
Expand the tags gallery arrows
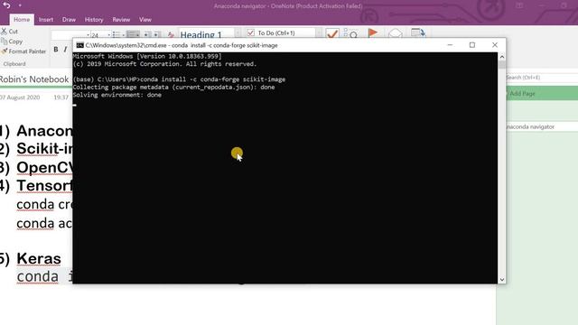point(319,33)
